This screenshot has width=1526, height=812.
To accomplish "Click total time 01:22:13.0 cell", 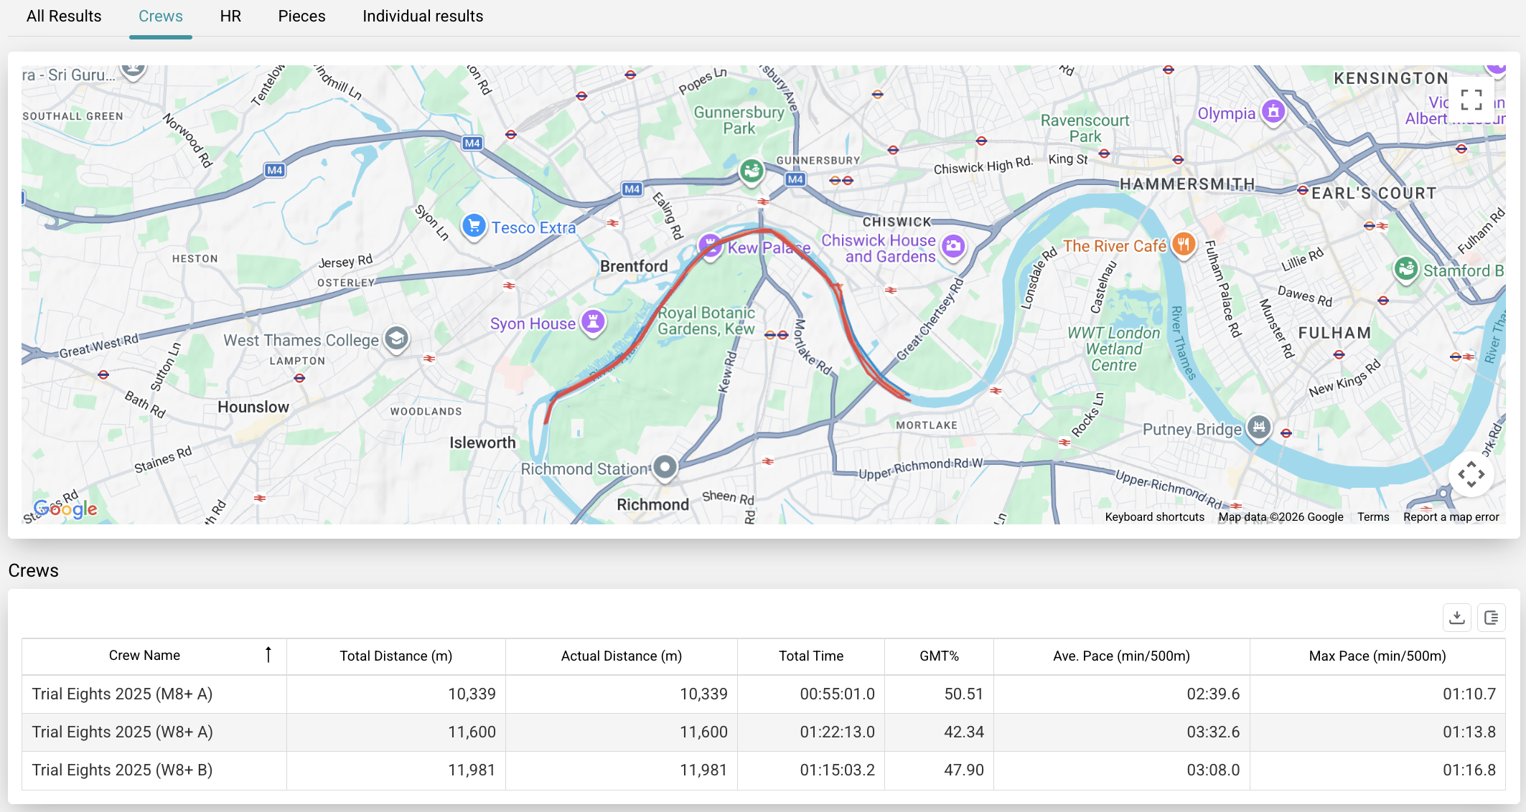I will point(811,732).
